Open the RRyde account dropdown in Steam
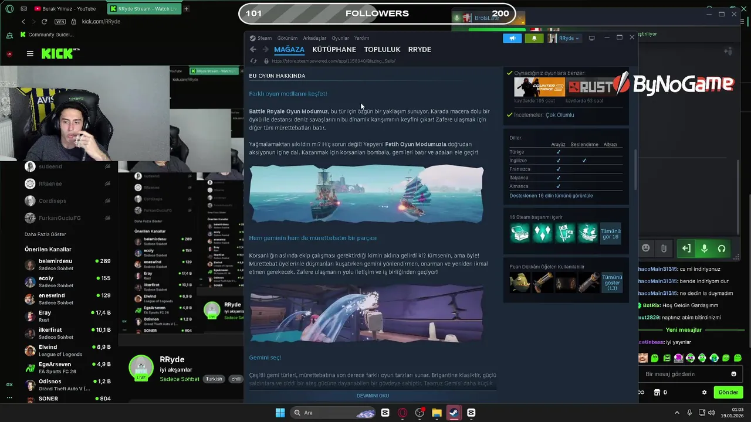 (564, 38)
